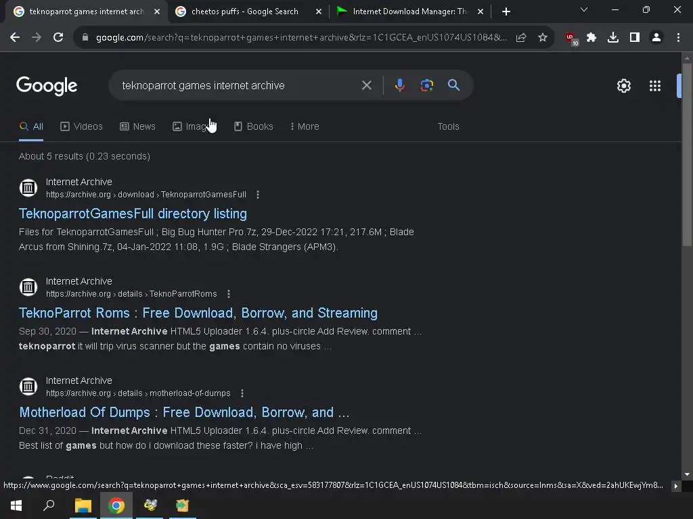
Task: Switch to the Internet Download Manager tab
Action: [x=409, y=11]
